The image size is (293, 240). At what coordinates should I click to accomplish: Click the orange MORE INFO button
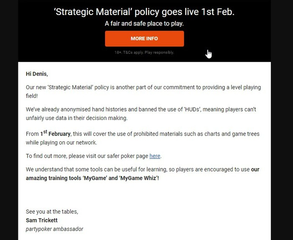pyautogui.click(x=144, y=38)
